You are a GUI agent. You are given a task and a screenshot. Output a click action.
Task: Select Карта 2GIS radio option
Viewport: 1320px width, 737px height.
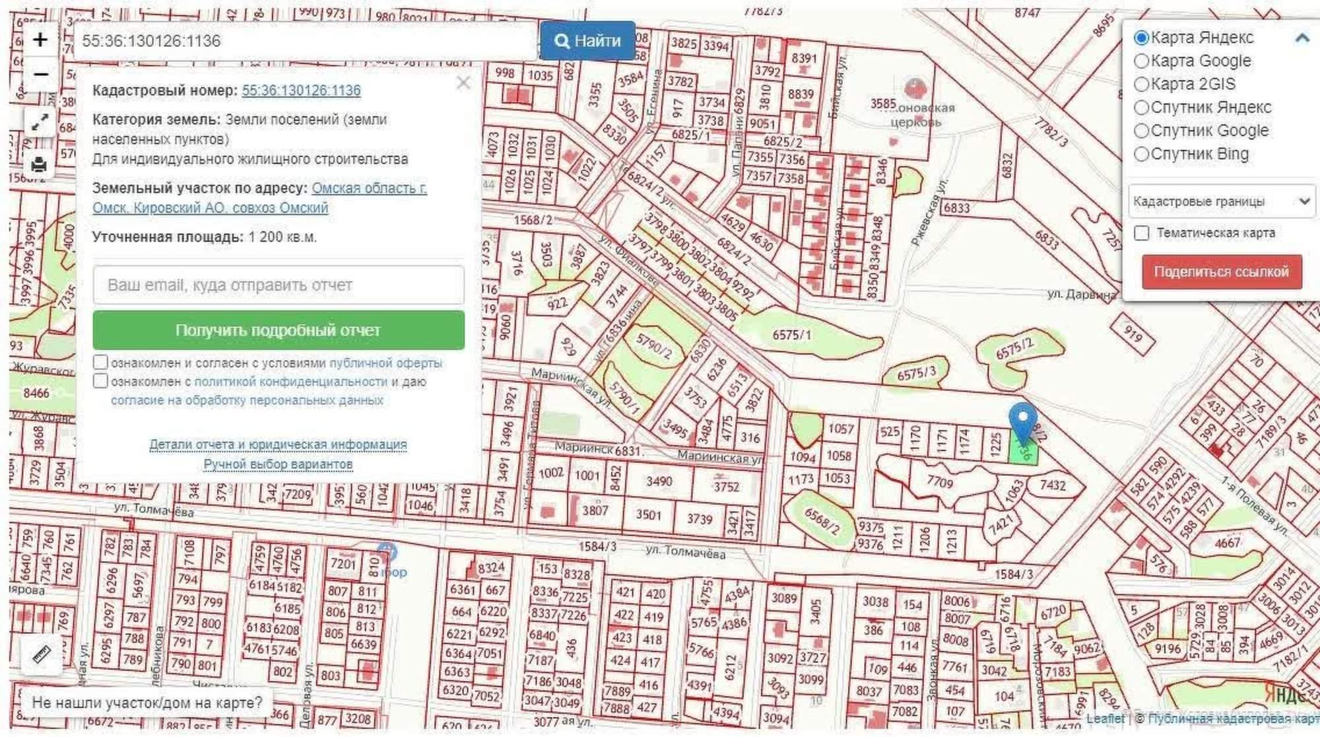coord(1142,84)
